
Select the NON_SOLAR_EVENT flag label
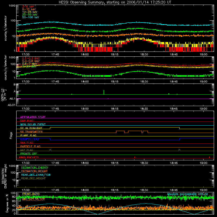point(33,125)
